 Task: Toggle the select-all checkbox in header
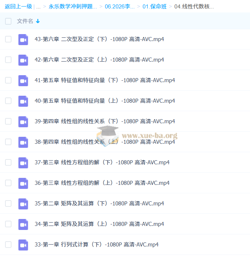coord(8,21)
